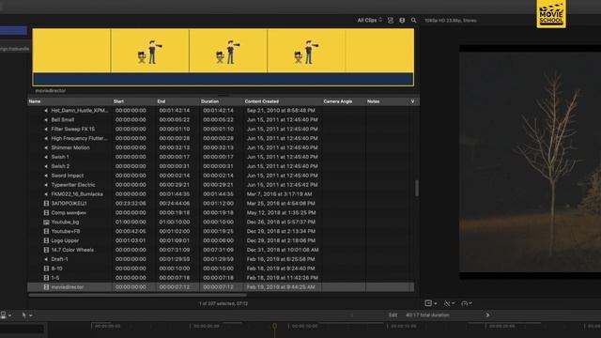This screenshot has width=601, height=338.
Task: Select the Logo Upper project
Action: pos(221,240)
